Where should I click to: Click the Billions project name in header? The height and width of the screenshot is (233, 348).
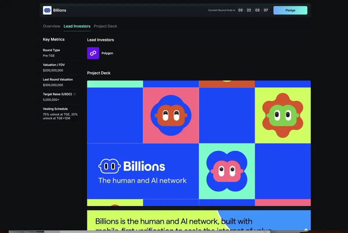coord(60,10)
